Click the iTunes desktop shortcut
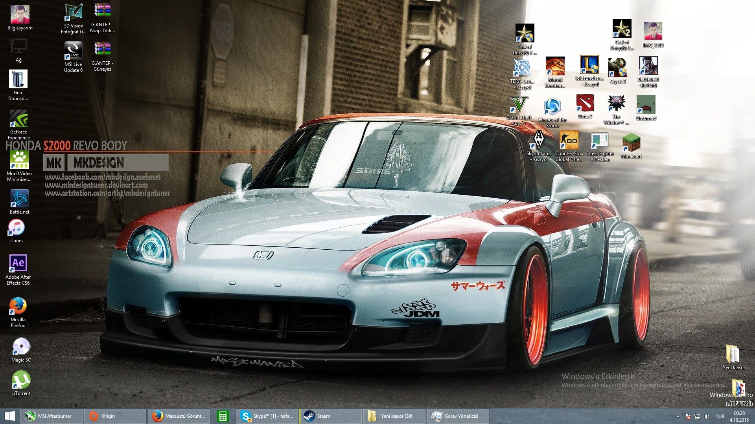This screenshot has width=755, height=424. point(17,228)
